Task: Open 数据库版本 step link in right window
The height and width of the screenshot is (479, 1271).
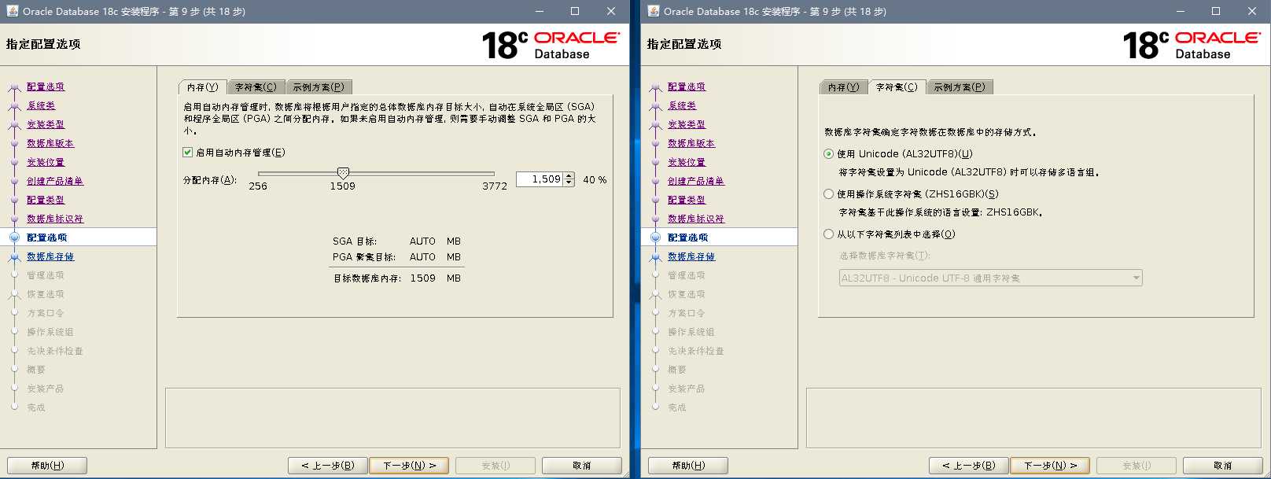Action: [x=691, y=143]
